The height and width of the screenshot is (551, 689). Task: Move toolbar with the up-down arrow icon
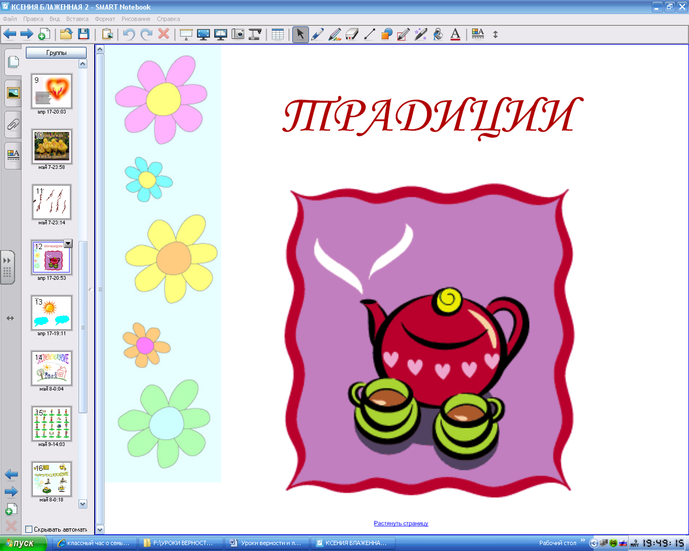point(495,34)
